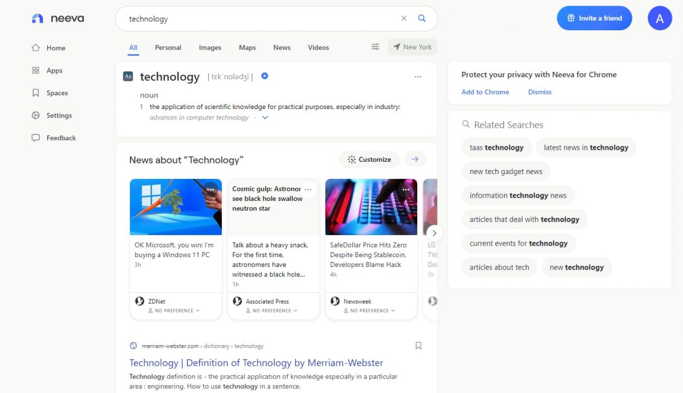The width and height of the screenshot is (683, 393).
Task: Open the three-dot menu on definition card
Action: pyautogui.click(x=418, y=77)
